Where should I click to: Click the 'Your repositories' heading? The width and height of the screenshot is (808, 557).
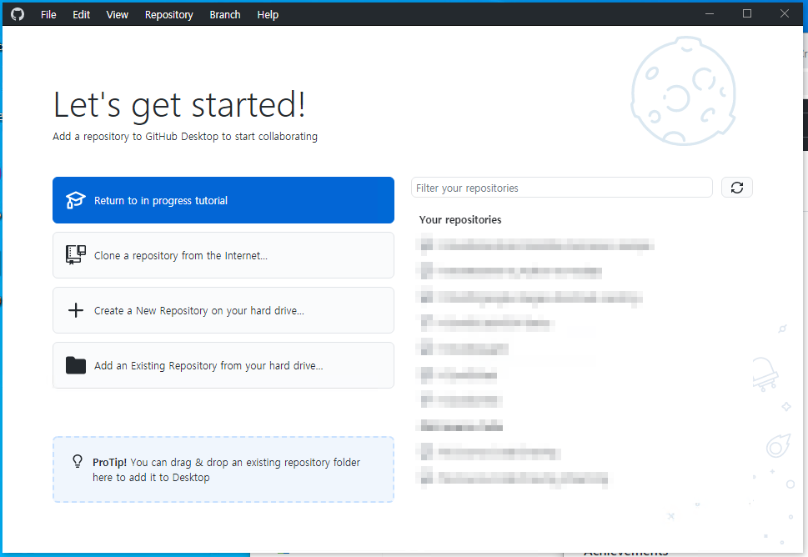pyautogui.click(x=460, y=220)
